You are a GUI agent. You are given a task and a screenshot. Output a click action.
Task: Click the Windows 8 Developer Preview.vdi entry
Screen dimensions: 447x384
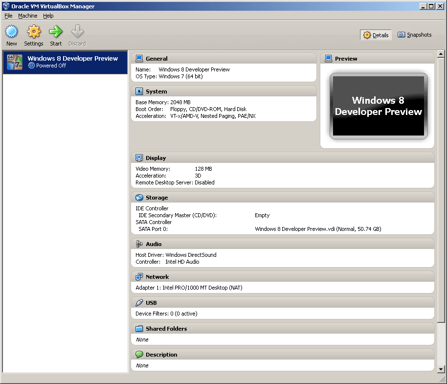[x=318, y=229]
